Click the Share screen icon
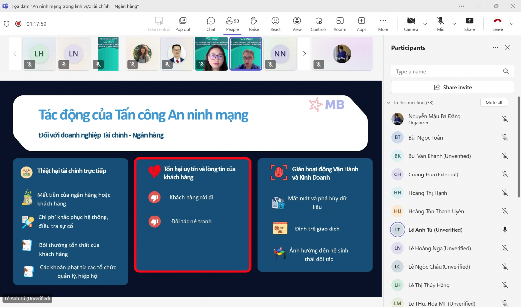The height and width of the screenshot is (307, 521). tap(469, 24)
